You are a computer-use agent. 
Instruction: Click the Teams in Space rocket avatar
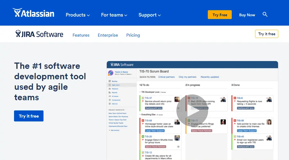pos(111,73)
